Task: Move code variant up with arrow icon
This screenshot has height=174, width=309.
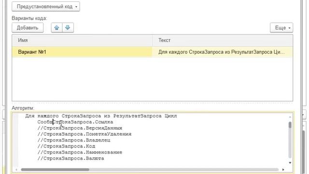Action: point(57,28)
